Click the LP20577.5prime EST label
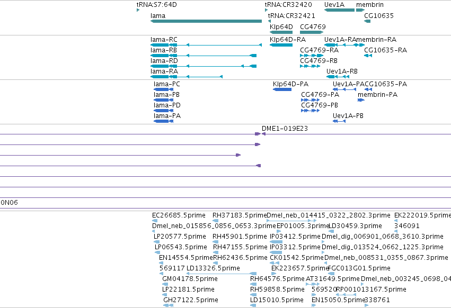Screen dimensions: 451x308 (180, 237)
